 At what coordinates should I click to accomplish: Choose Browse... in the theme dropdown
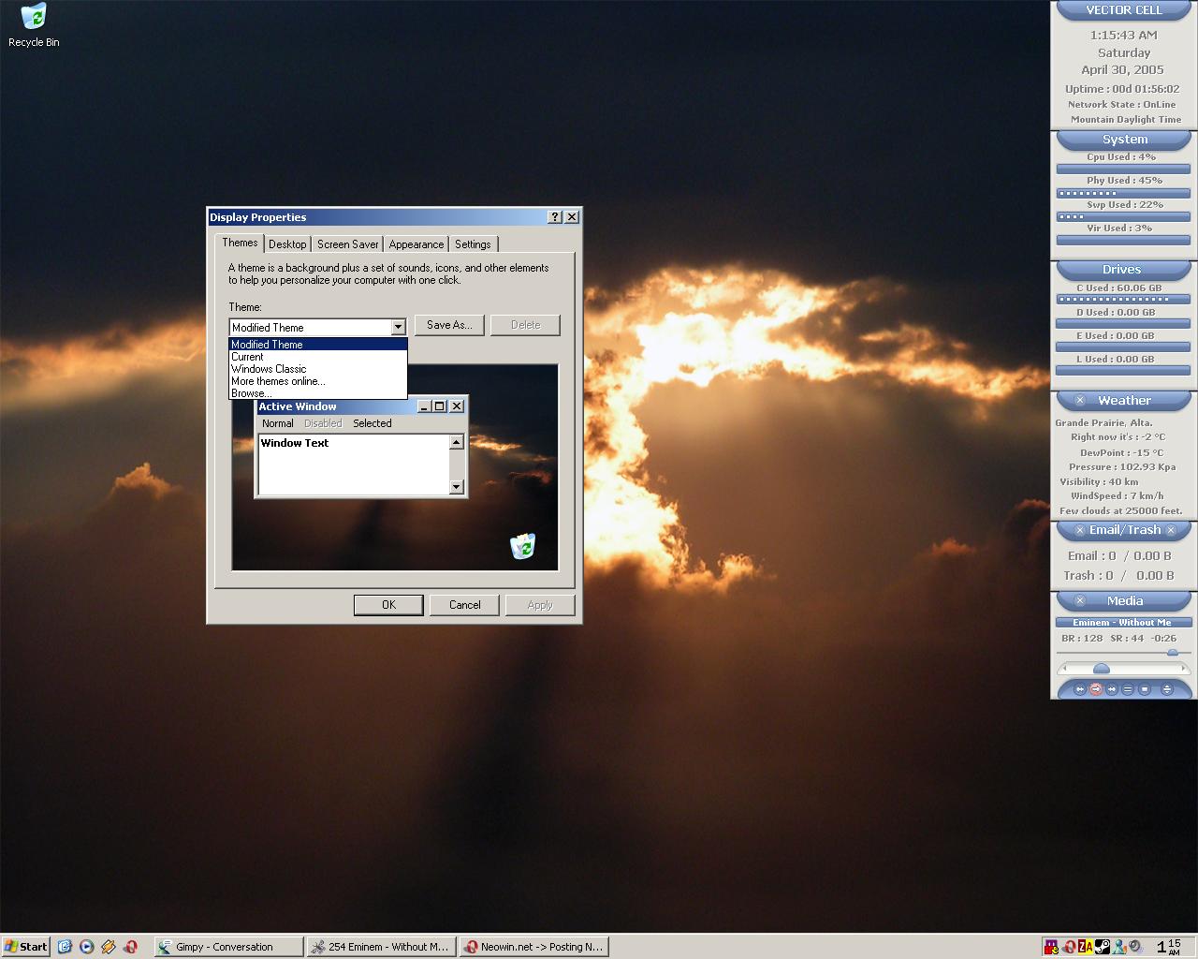[x=250, y=393]
